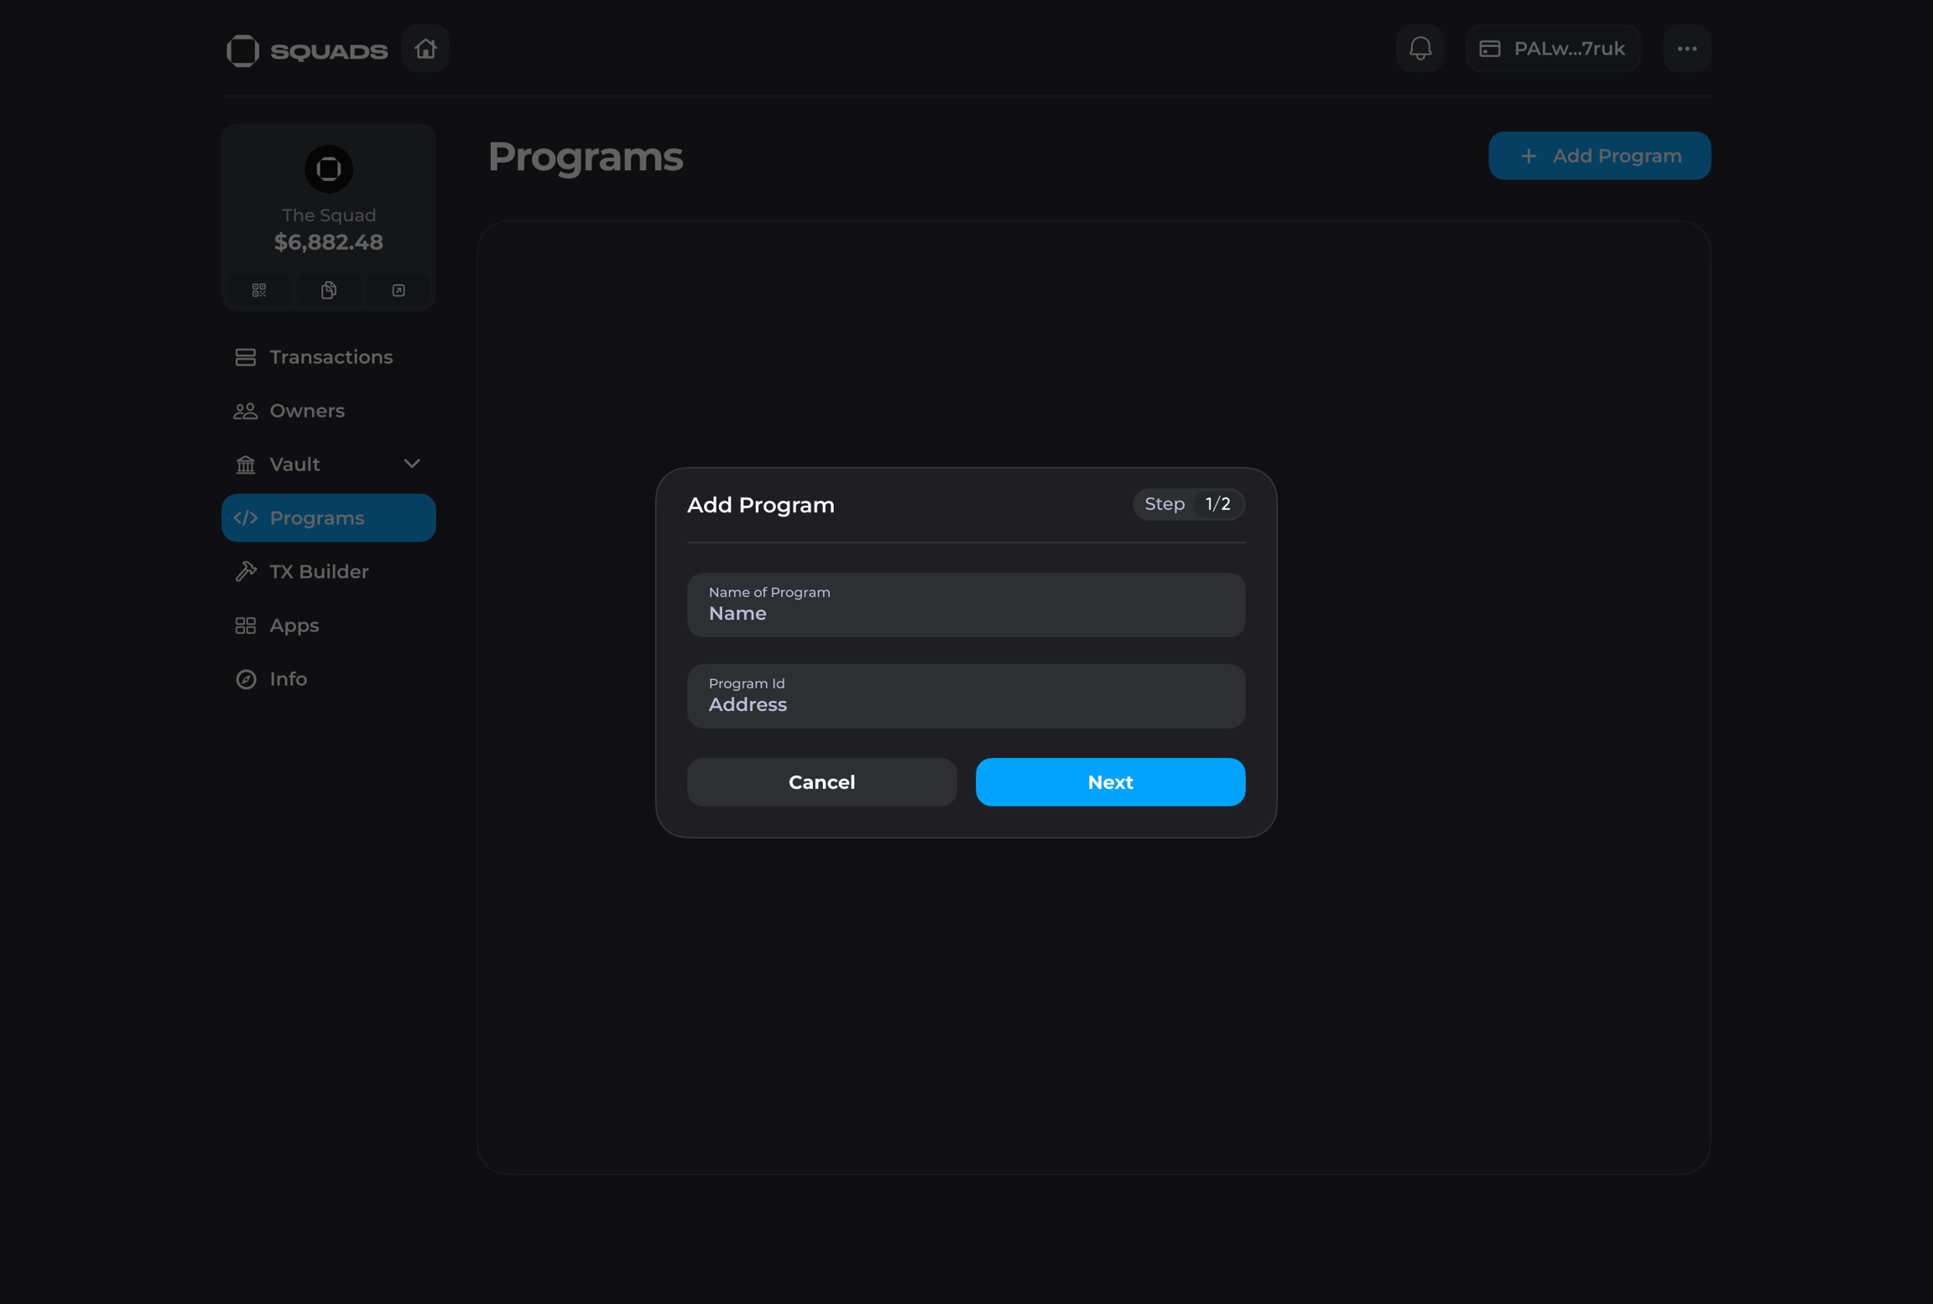Cancel the Add Program dialog
Image resolution: width=1933 pixels, height=1304 pixels.
coord(821,782)
